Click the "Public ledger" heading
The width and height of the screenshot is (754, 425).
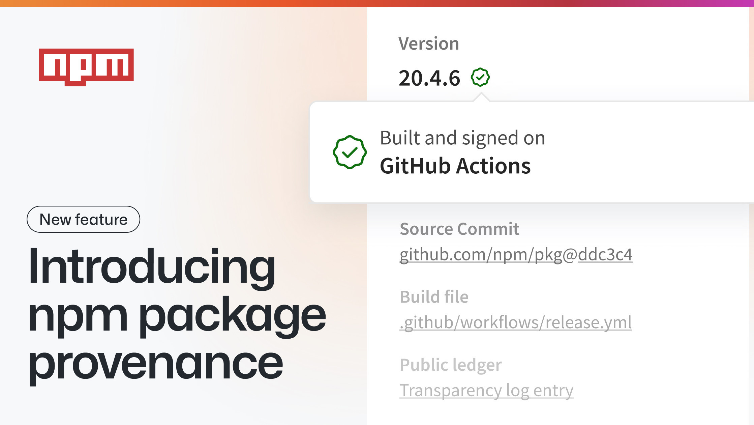coord(450,365)
